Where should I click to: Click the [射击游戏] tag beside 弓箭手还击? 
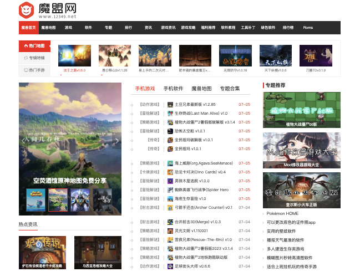(x=150, y=208)
